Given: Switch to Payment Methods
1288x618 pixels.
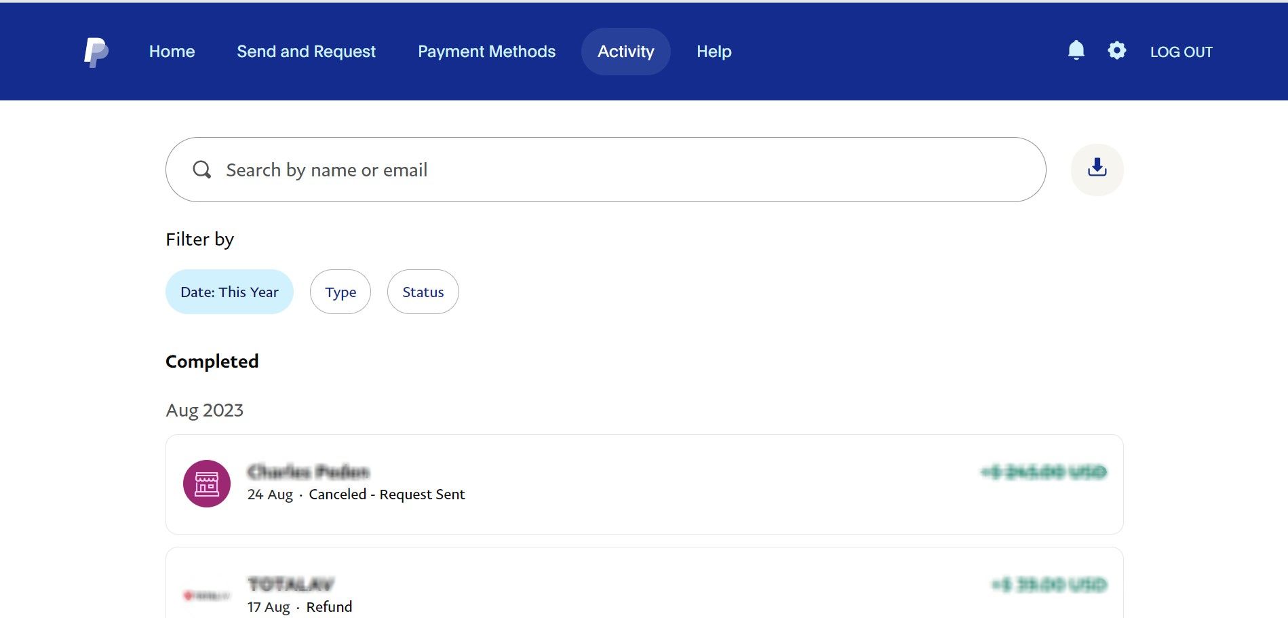Looking at the screenshot, I should click(x=486, y=51).
